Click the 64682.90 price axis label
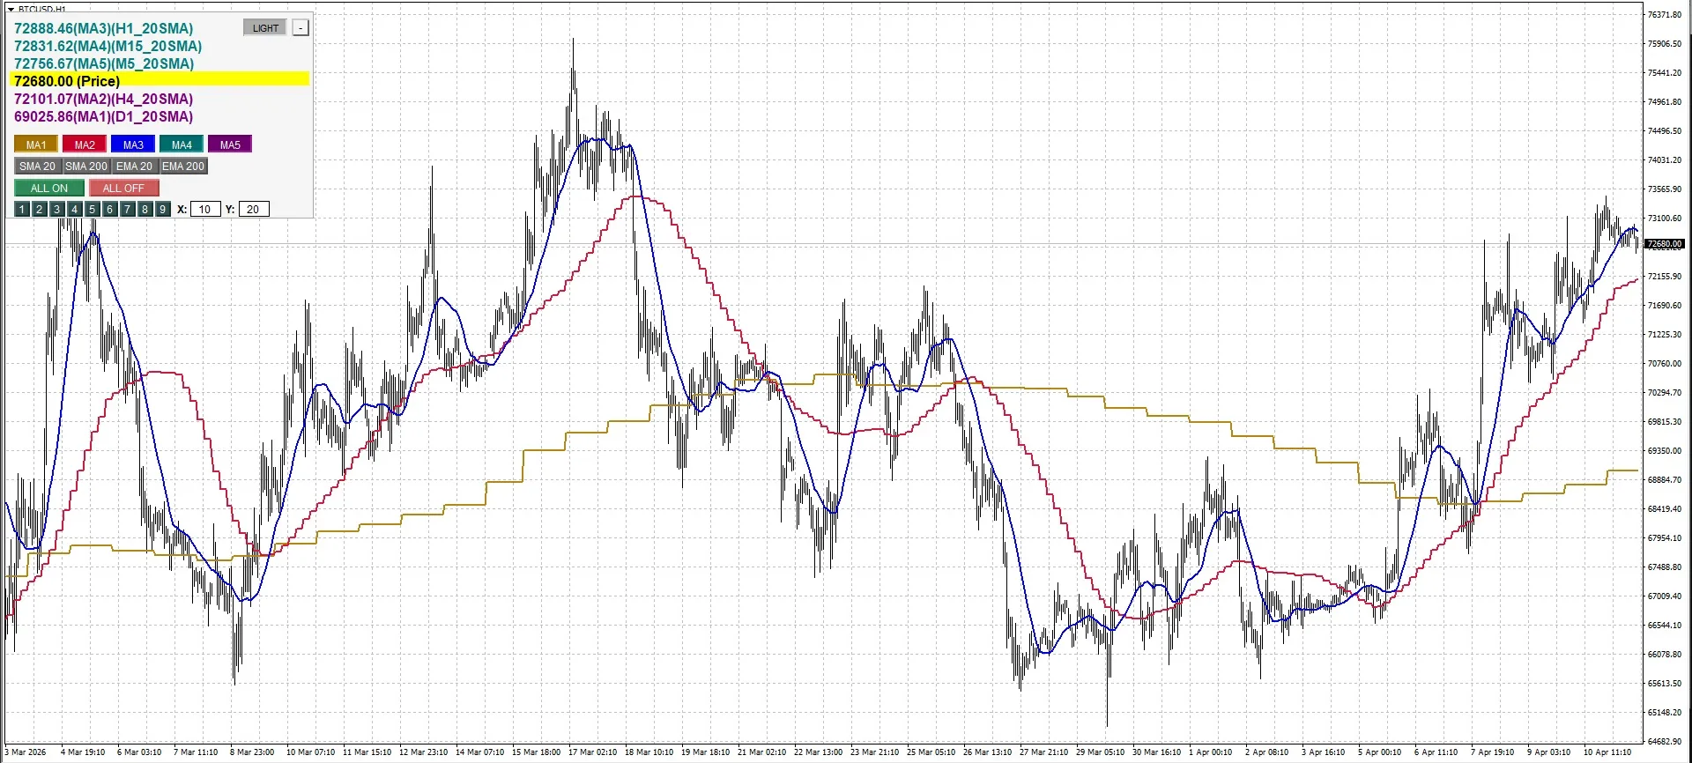 [x=1665, y=742]
